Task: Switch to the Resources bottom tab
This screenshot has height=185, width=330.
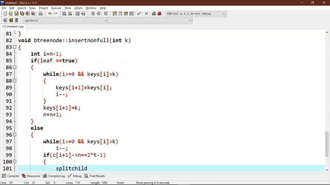Action: coord(31,176)
